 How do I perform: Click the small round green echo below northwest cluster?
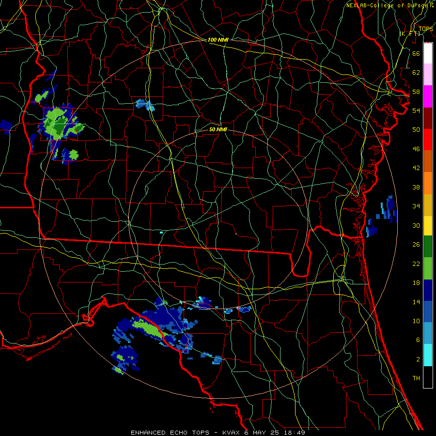(74, 155)
